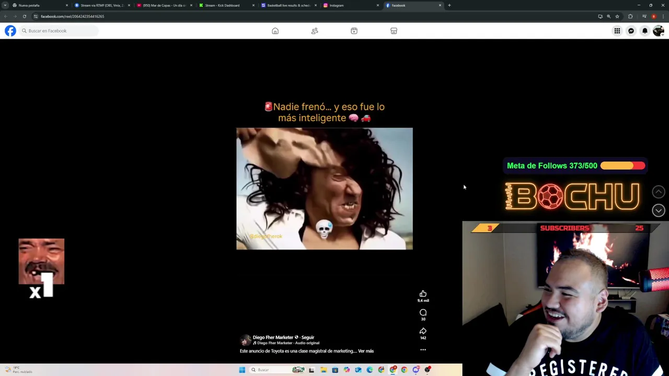
Task: Switch to Basketball live results tab
Action: click(288, 5)
